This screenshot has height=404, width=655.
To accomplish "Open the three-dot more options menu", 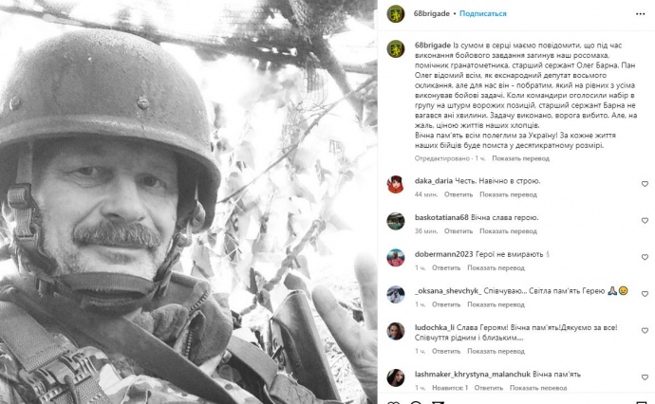I will click(640, 14).
